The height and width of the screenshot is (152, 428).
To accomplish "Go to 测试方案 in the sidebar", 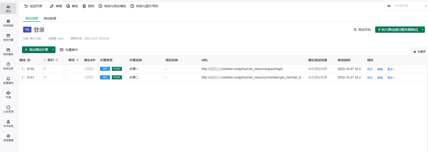I will [8, 37].
